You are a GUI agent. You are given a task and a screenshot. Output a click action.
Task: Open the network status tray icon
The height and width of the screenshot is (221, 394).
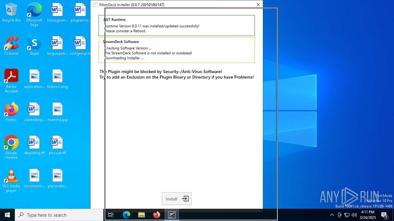[347, 215]
